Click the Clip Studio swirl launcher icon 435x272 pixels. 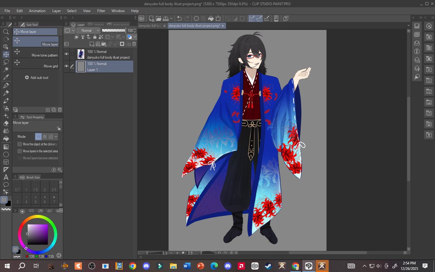pyautogui.click(x=141, y=18)
